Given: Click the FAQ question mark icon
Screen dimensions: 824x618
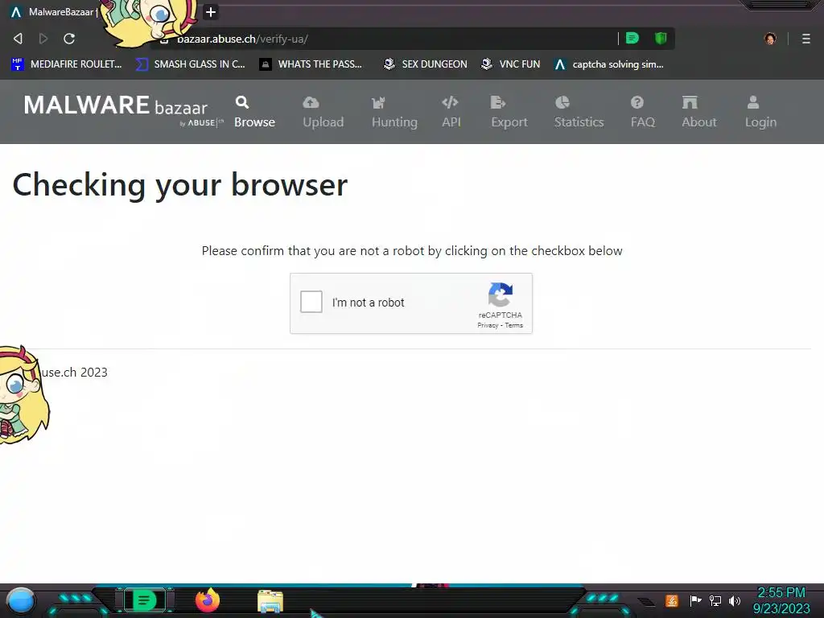Looking at the screenshot, I should pyautogui.click(x=637, y=102).
